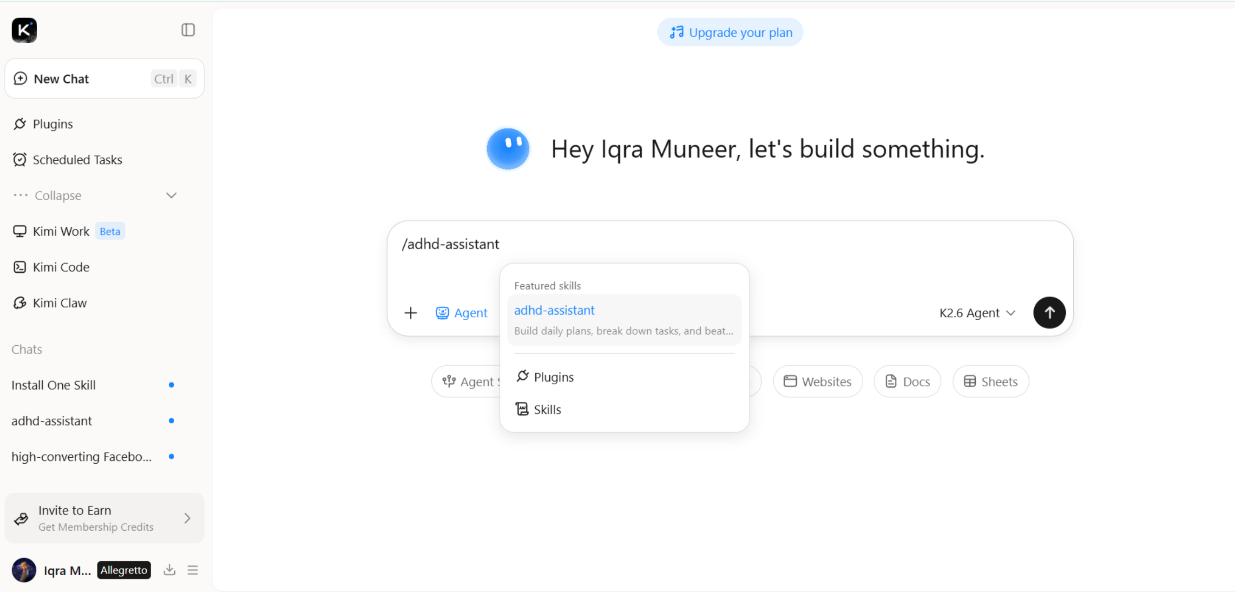The image size is (1235, 592).
Task: Click the blue dot beside Install One Skill
Action: coord(171,385)
